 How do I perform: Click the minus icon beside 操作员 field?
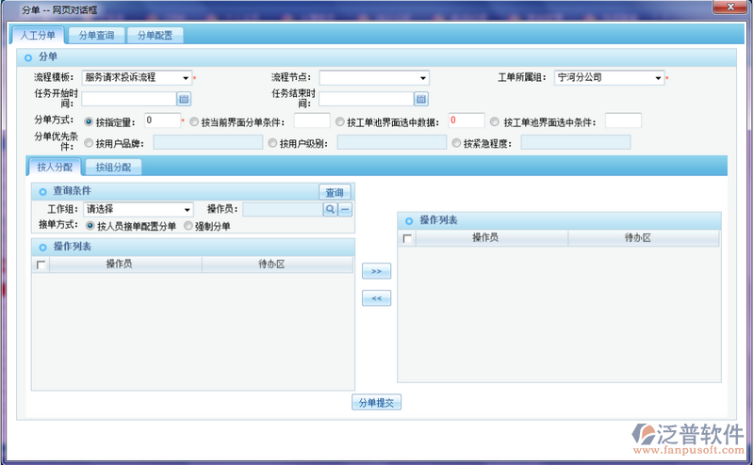click(x=345, y=209)
